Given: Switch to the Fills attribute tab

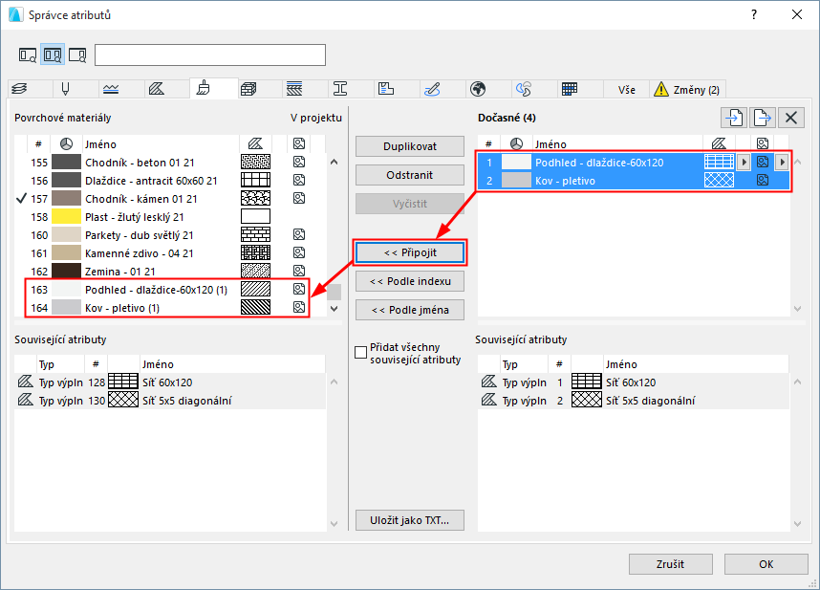Looking at the screenshot, I should (x=157, y=90).
